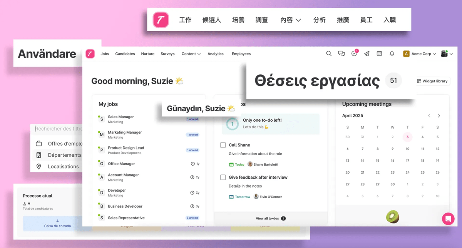
Task: Open the Sales Manager job row
Action: [121, 119]
